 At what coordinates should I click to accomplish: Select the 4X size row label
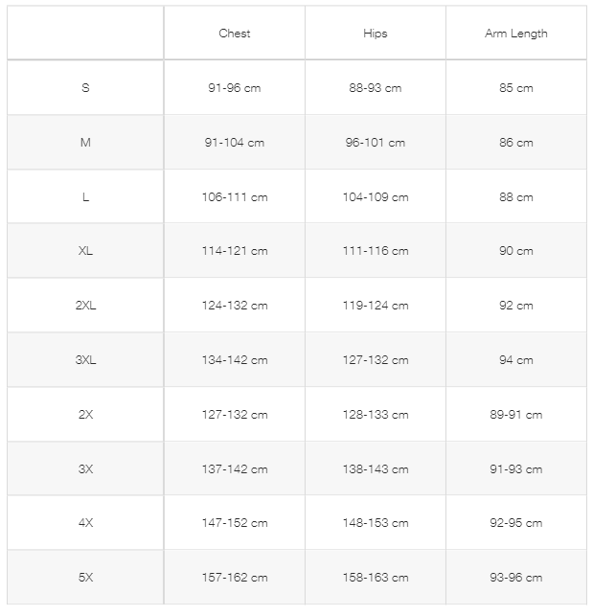tap(85, 523)
